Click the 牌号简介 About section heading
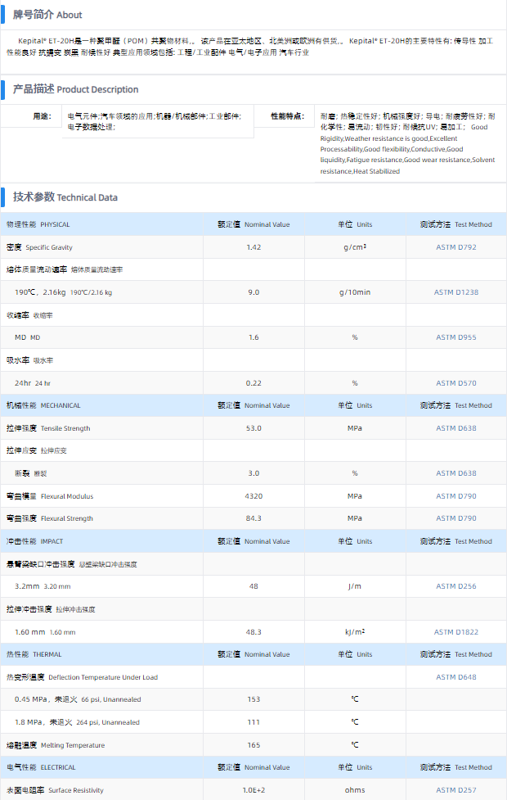 click(x=47, y=15)
